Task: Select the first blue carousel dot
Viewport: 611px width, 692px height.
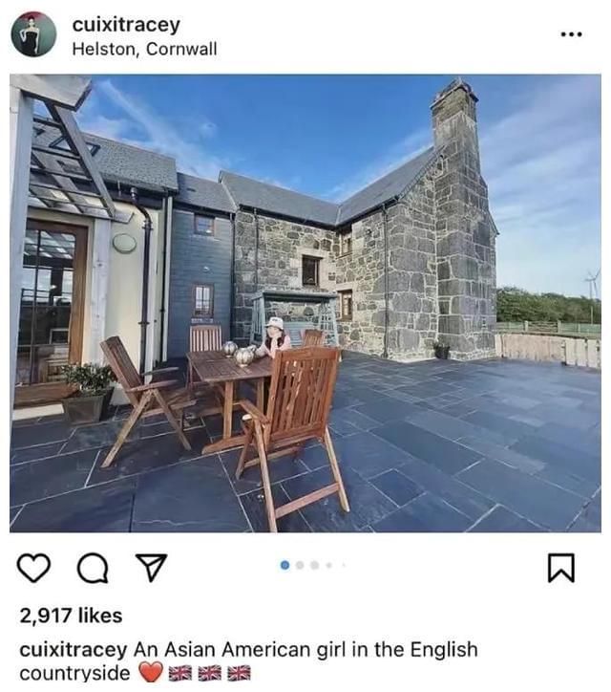Action: (x=284, y=565)
